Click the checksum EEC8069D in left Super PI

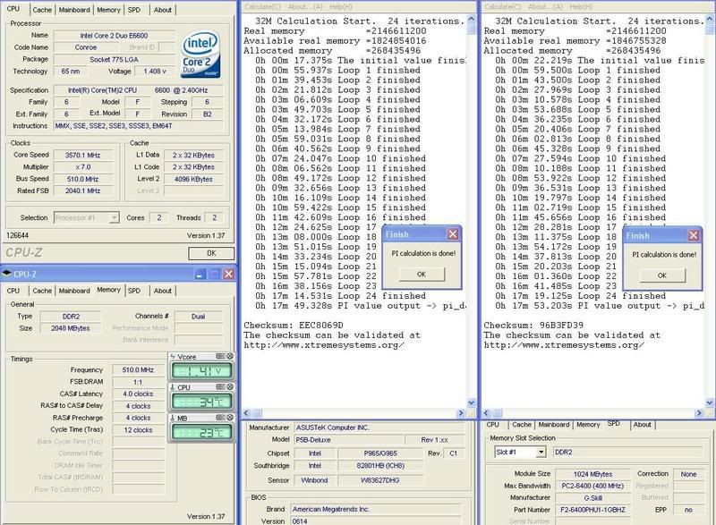[x=320, y=326]
